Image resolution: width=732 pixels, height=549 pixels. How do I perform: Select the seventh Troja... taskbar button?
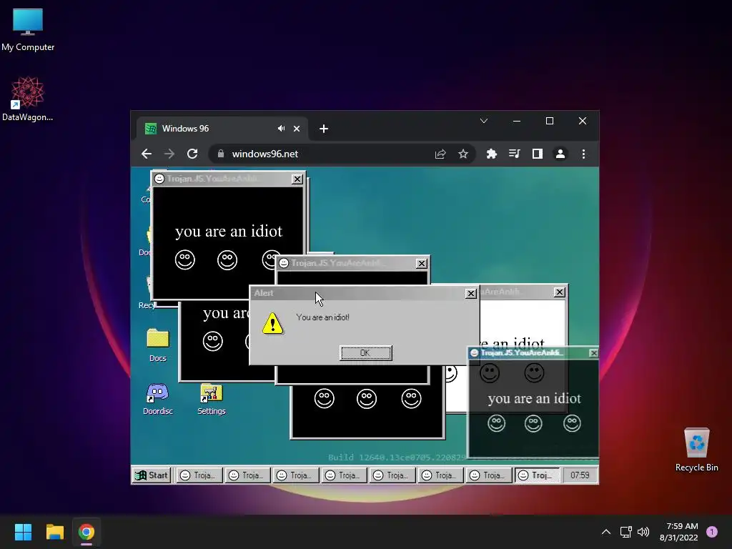tap(488, 475)
